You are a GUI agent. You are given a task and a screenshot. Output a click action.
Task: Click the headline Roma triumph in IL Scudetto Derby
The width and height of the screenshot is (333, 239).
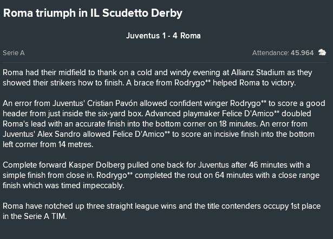(x=93, y=13)
